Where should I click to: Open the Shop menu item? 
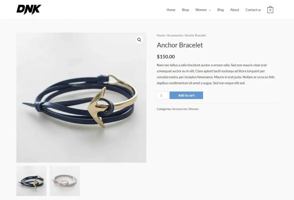(x=185, y=10)
